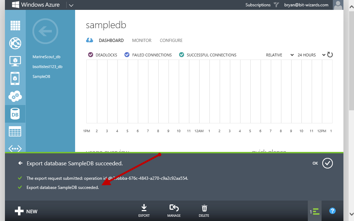The image size is (354, 221).
Task: Click the notification back arrow
Action: (20, 163)
